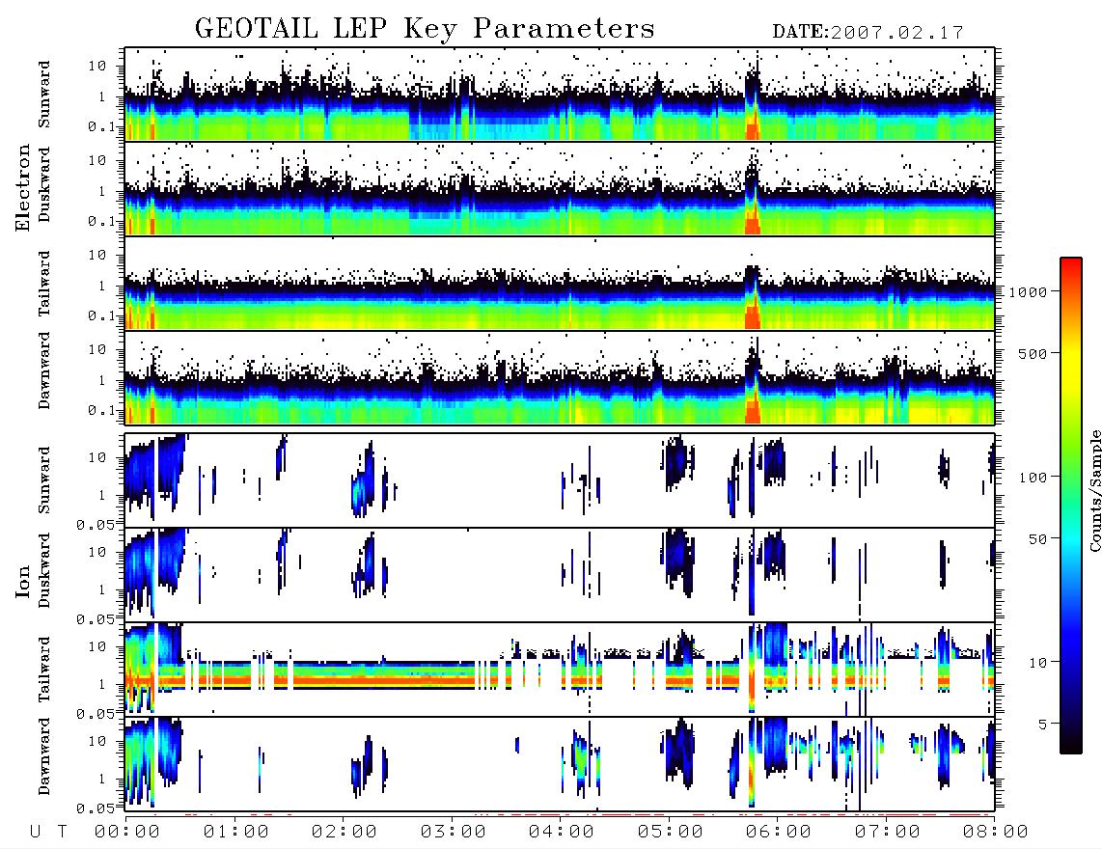The height and width of the screenshot is (849, 1102).
Task: Click the "GEOTAIL LEP Key Parameters" title
Action: coord(425,29)
